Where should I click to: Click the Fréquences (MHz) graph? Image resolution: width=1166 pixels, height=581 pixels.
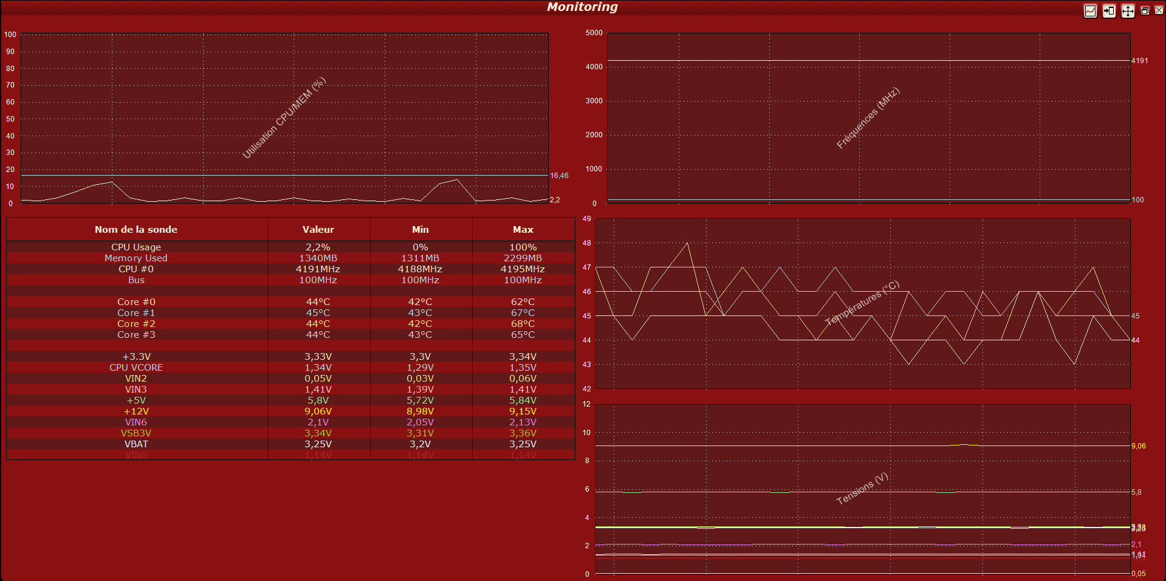(x=868, y=119)
